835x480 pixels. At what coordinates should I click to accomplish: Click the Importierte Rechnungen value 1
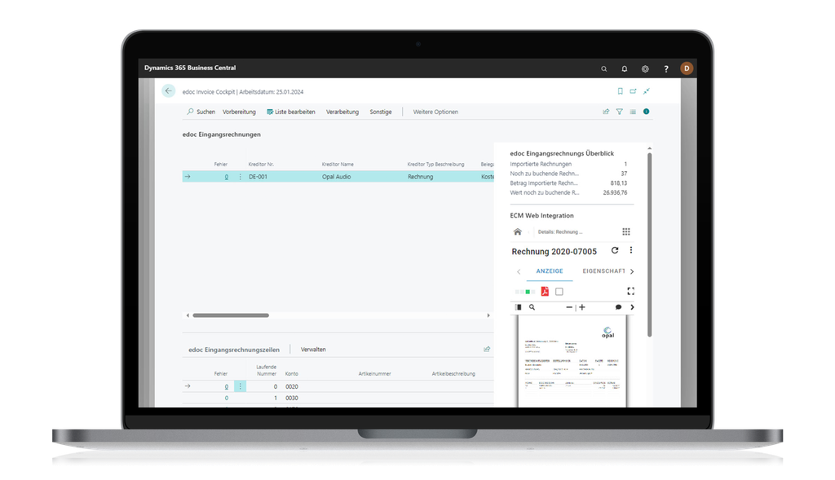tap(625, 164)
